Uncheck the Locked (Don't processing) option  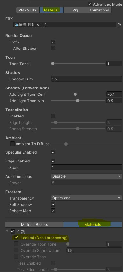(16, 237)
